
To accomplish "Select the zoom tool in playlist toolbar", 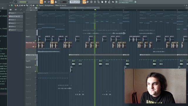I will coord(31,5).
